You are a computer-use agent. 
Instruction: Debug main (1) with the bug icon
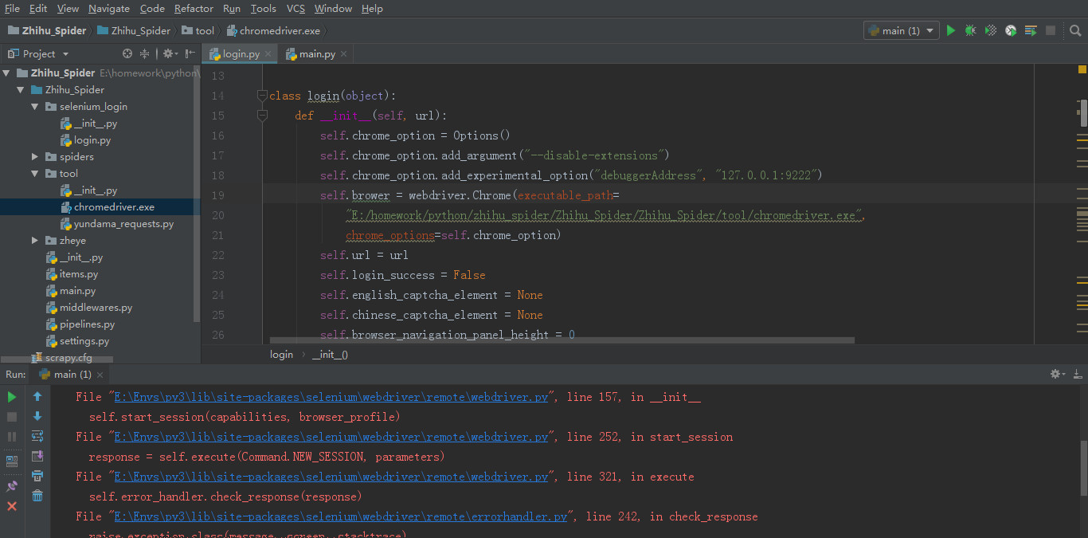tap(970, 30)
